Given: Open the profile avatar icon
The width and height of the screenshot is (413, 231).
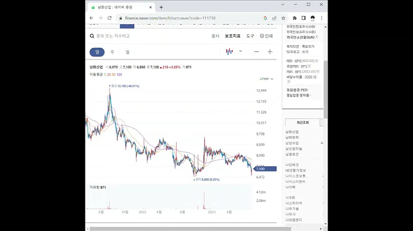Looking at the screenshot, I should (313, 18).
